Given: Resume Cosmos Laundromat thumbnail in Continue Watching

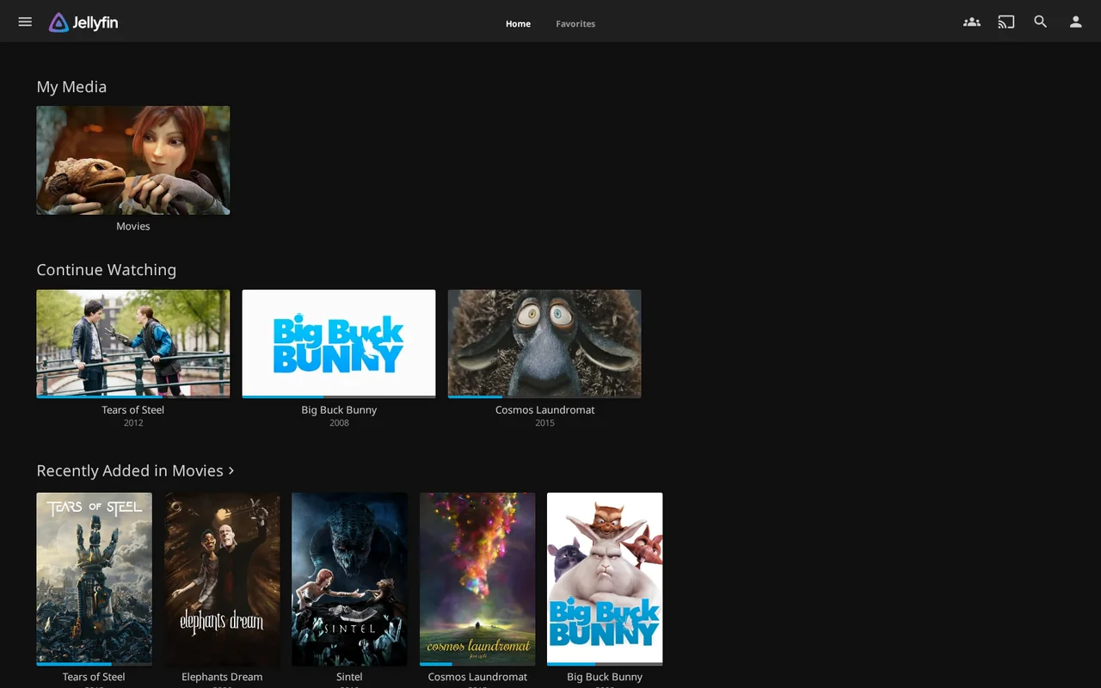Looking at the screenshot, I should (544, 344).
